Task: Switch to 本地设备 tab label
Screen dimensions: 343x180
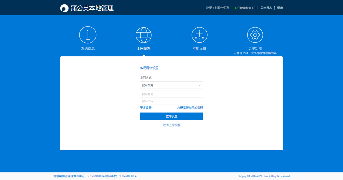Action: pyautogui.click(x=199, y=48)
